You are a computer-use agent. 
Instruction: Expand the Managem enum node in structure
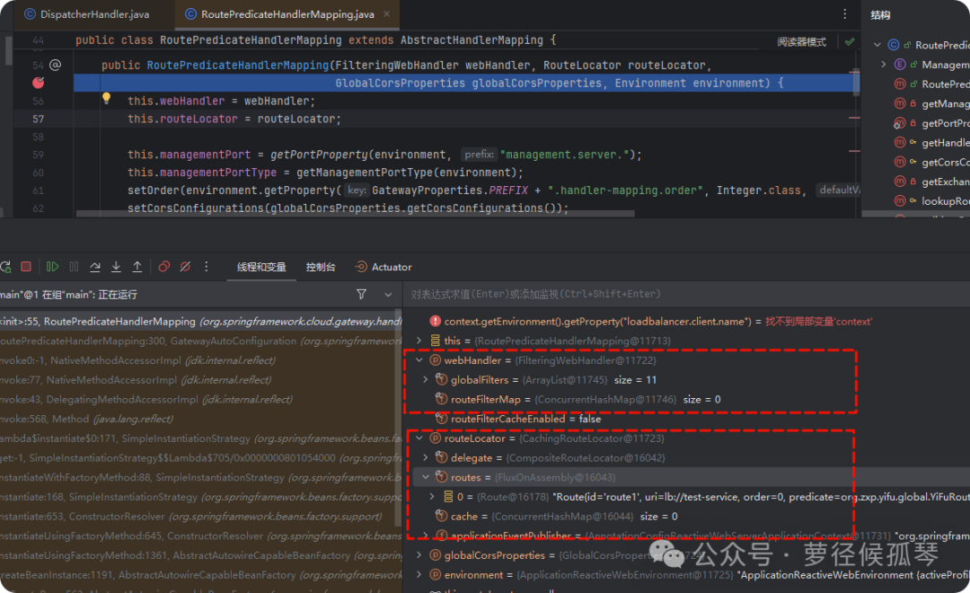coord(884,65)
